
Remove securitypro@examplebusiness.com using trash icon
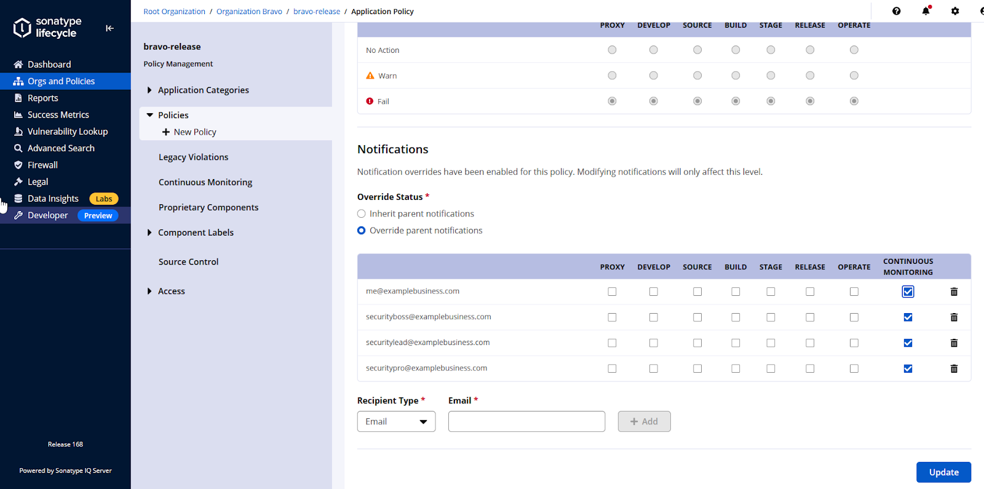click(x=954, y=368)
